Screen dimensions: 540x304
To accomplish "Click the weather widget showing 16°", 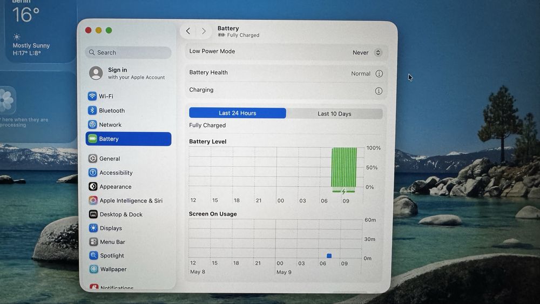I will pos(40,30).
